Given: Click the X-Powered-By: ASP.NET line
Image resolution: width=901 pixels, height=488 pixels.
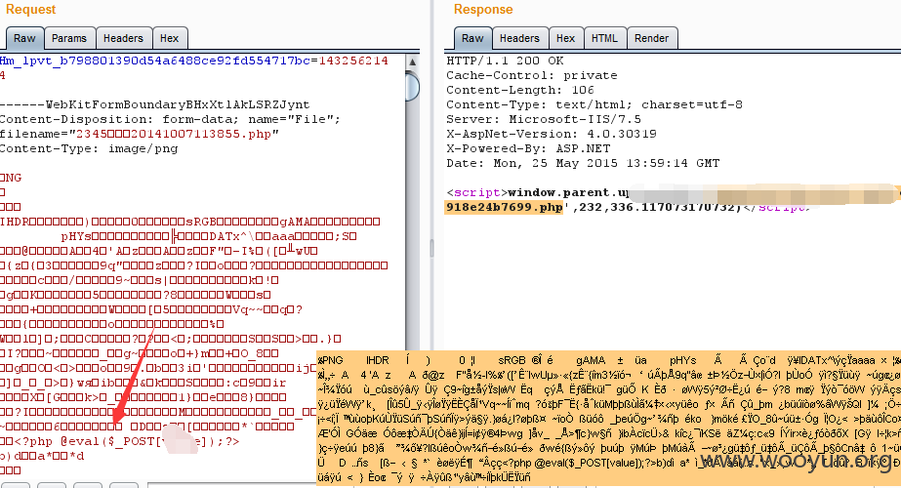Looking at the screenshot, I should click(x=528, y=148).
